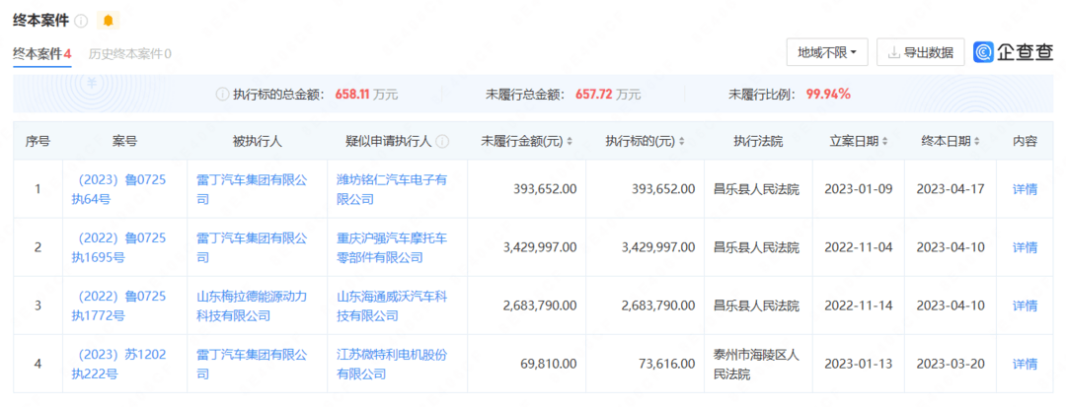Click the 99.94% unfulfilled ratio

[x=828, y=95]
